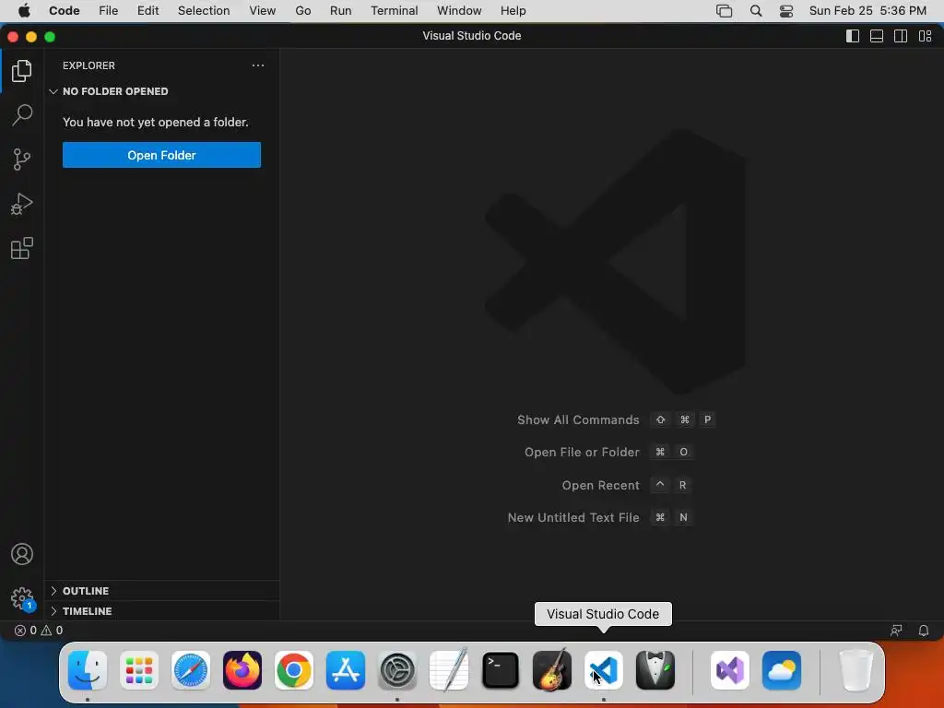Click the Stage Manager icon in menu bar
Screen dimensions: 944x708
(724, 11)
